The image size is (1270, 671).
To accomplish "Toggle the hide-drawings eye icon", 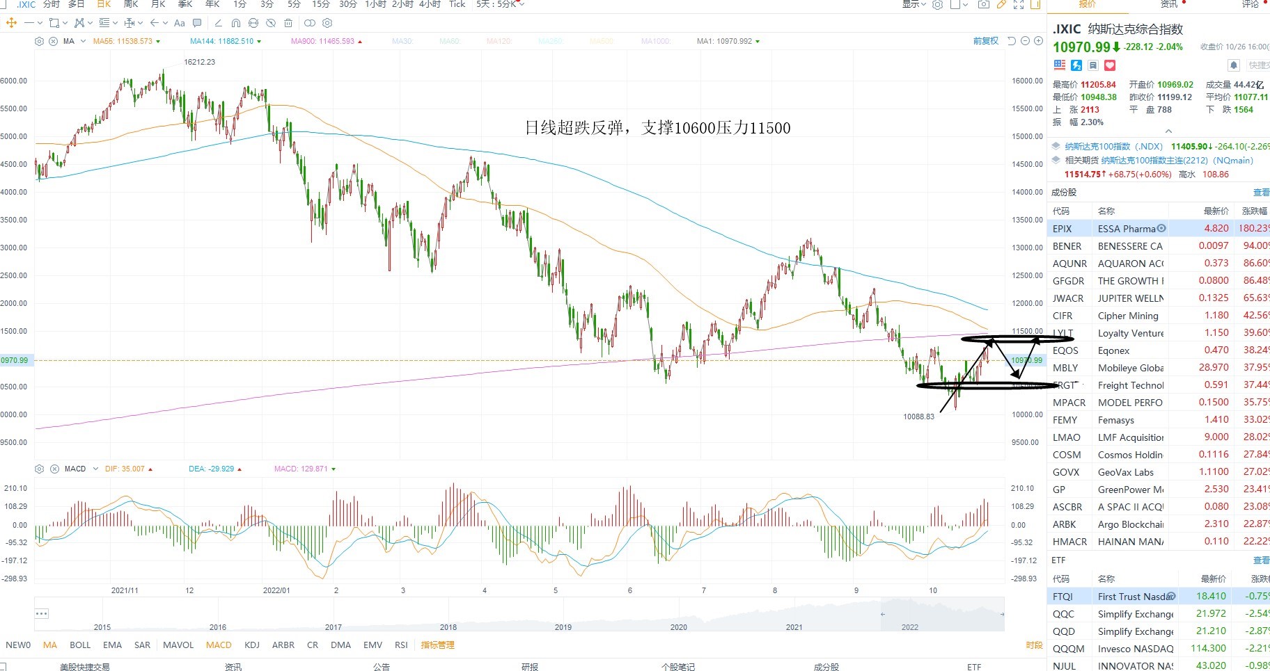I will pyautogui.click(x=271, y=23).
